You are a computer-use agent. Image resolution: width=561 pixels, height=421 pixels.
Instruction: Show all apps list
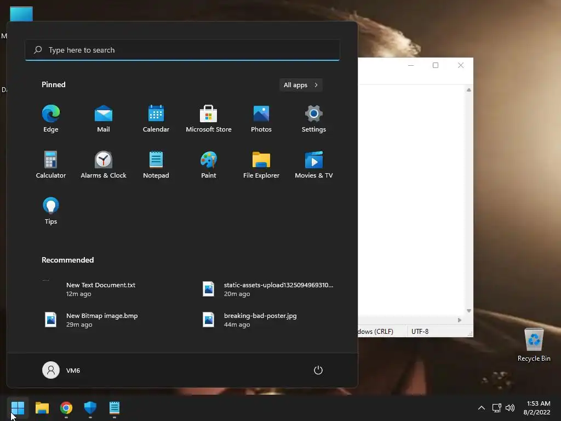[301, 85]
